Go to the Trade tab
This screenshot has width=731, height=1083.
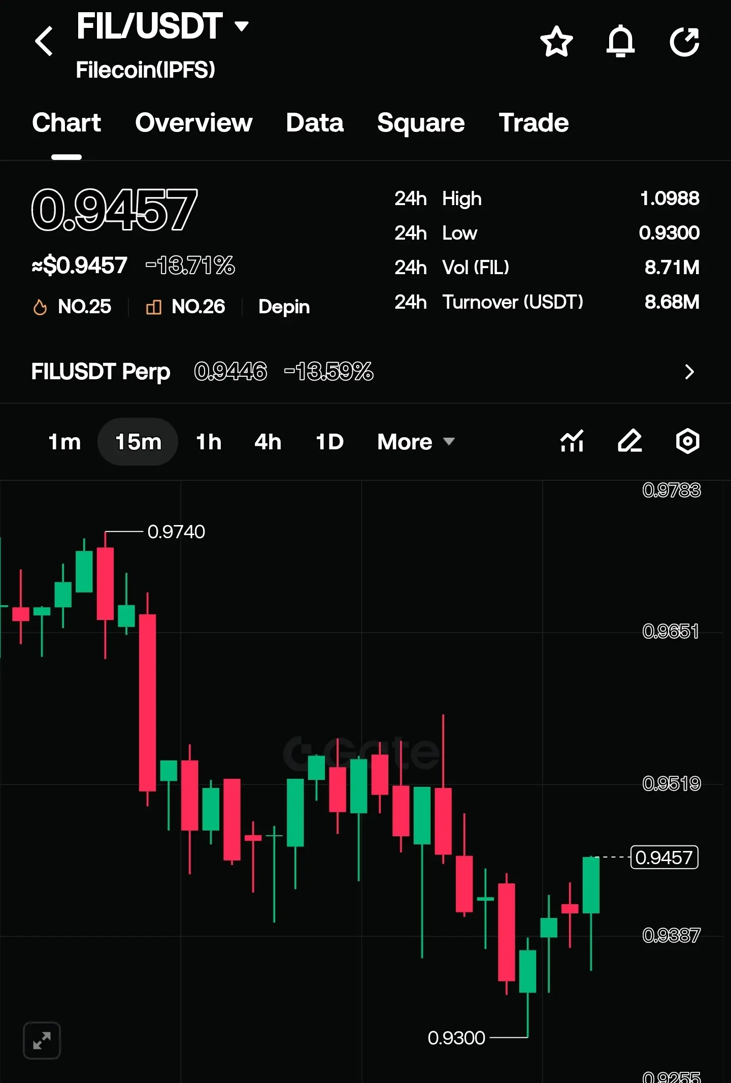[x=534, y=123]
